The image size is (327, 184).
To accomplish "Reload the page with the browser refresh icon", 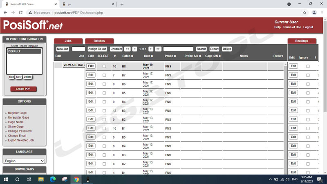I will pyautogui.click(x=20, y=13).
